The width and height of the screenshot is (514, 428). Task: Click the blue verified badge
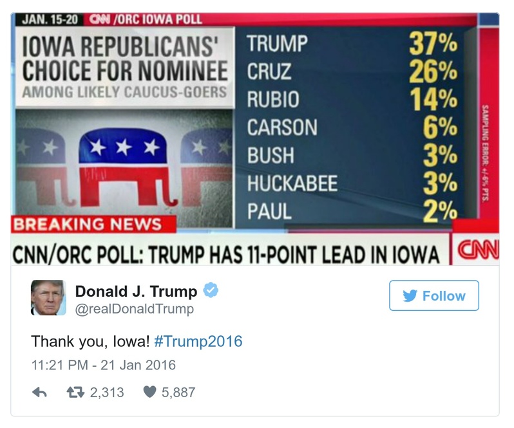211,291
